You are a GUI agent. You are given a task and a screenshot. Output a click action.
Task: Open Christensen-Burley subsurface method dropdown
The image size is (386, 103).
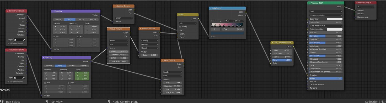[x=326, y=15]
